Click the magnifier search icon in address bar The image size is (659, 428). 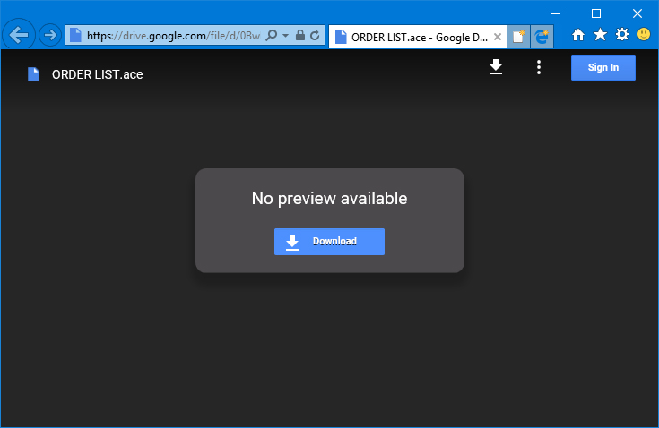click(272, 36)
